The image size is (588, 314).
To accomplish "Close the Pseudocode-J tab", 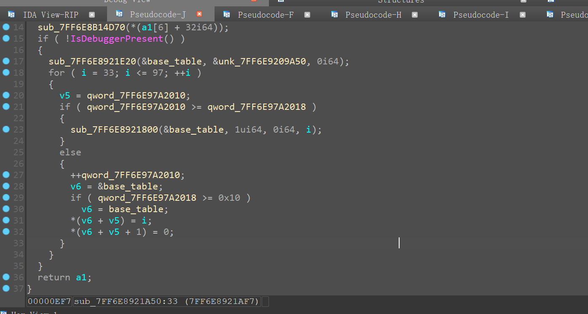I will (199, 14).
